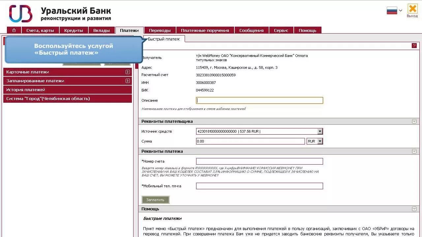Image resolution: width=422 pixels, height=237 pixels.
Task: Open the RUR currency dropdown
Action: pos(315,141)
